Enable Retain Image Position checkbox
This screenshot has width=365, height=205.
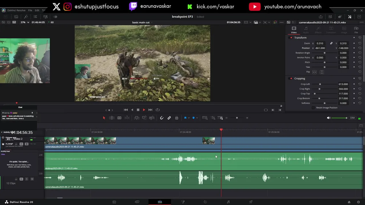coord(313,108)
